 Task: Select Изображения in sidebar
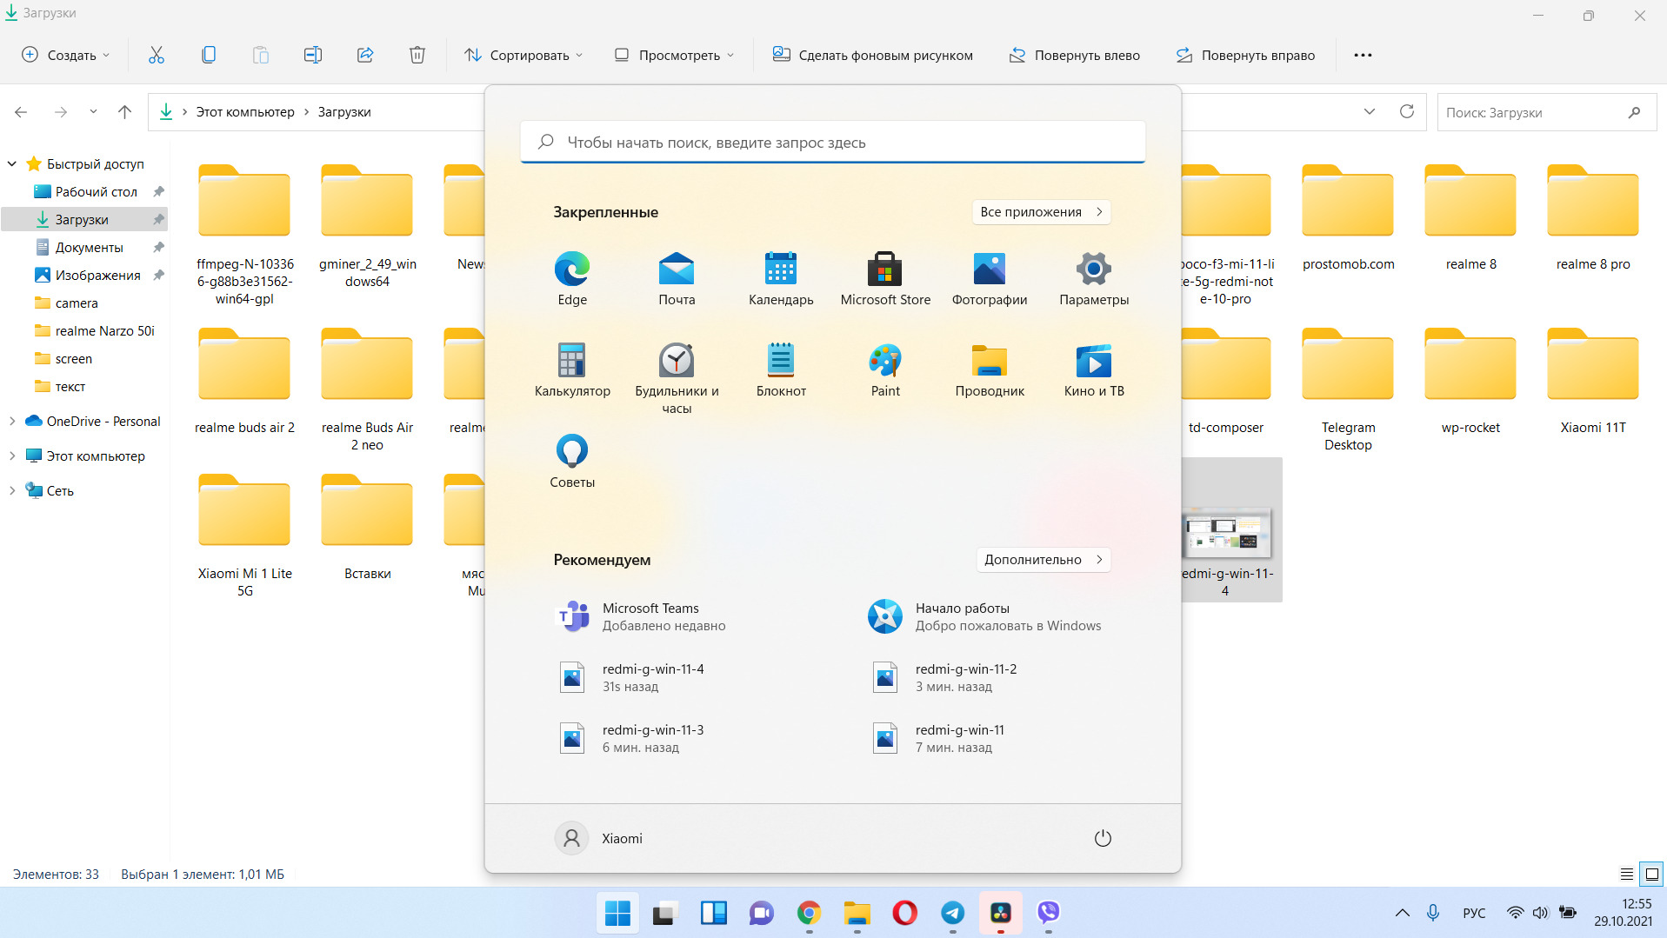[97, 275]
